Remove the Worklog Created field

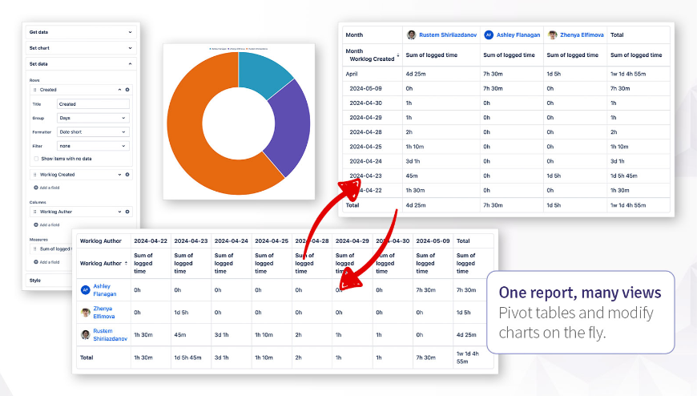127,175
